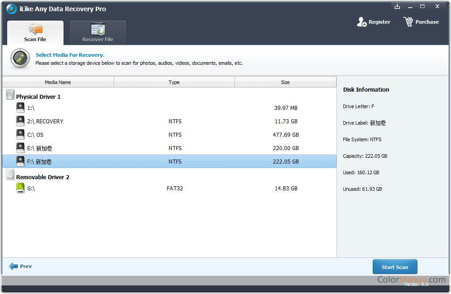The height and width of the screenshot is (294, 451).
Task: Click drive icon for E:\ volume
Action: [x=21, y=148]
